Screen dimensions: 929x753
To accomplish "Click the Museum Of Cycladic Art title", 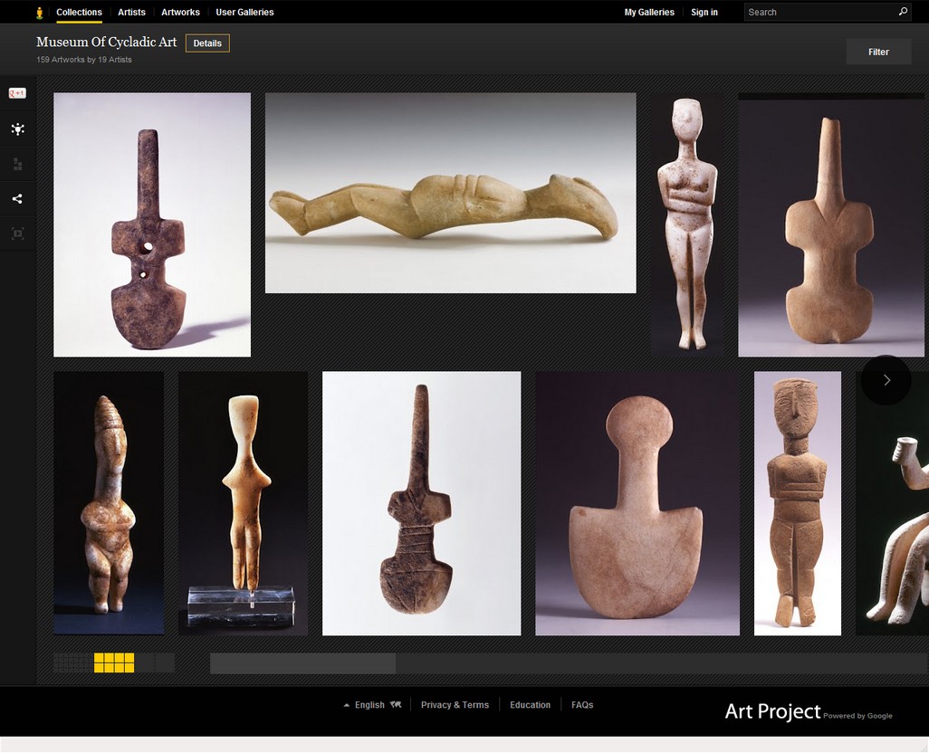I will pos(107,42).
